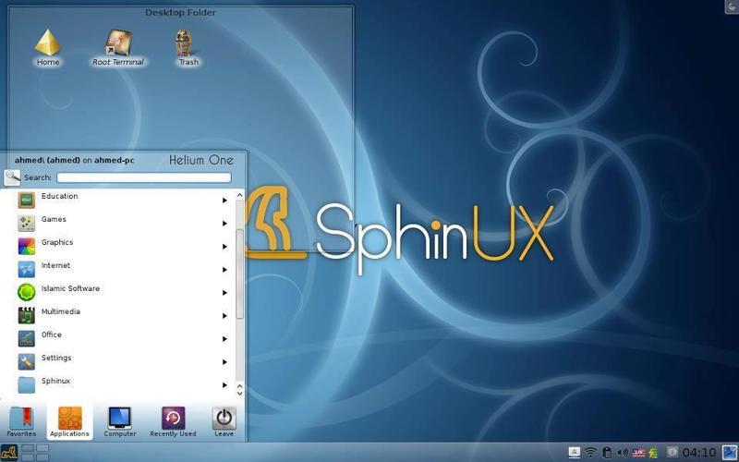The height and width of the screenshot is (462, 739).
Task: Select the Internet menu label
Action: 55,265
